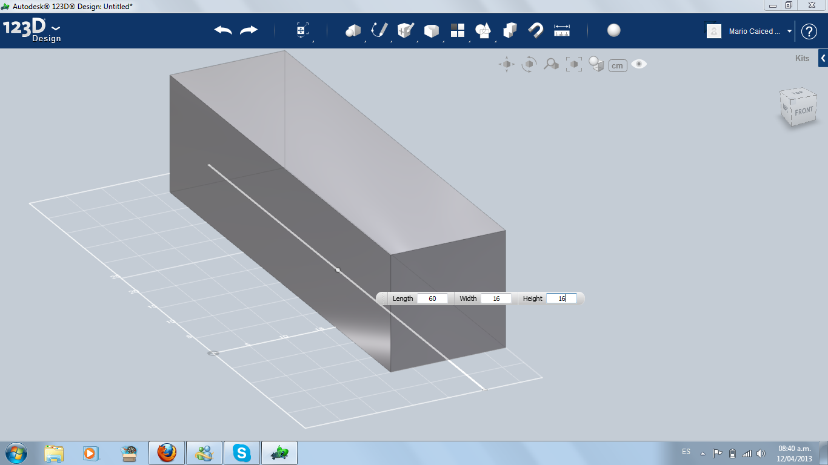
Task: Open the Pattern tools menu
Action: coord(458,30)
